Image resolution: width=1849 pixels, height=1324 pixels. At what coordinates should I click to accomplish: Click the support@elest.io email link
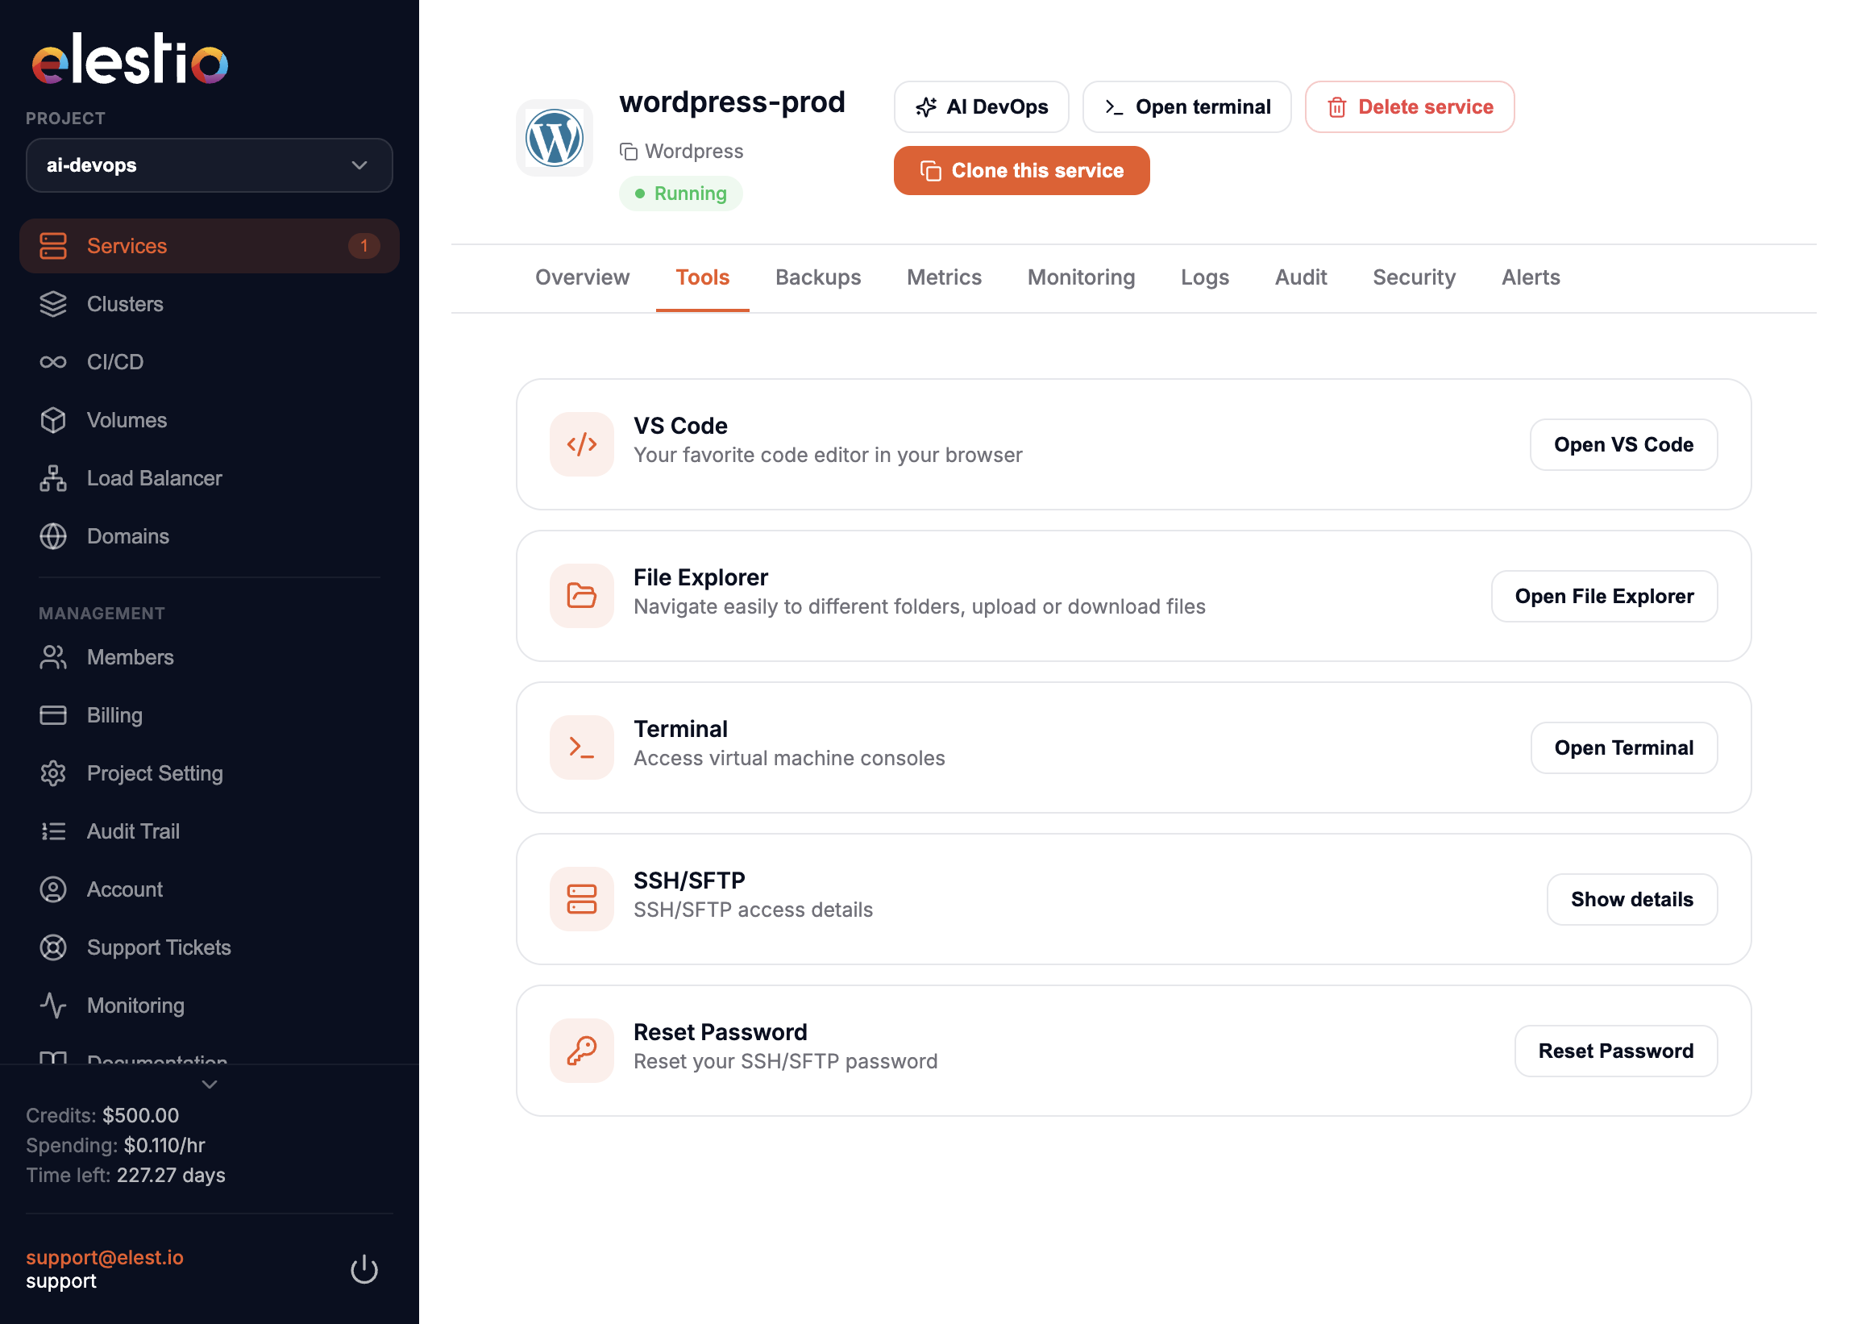(104, 1258)
